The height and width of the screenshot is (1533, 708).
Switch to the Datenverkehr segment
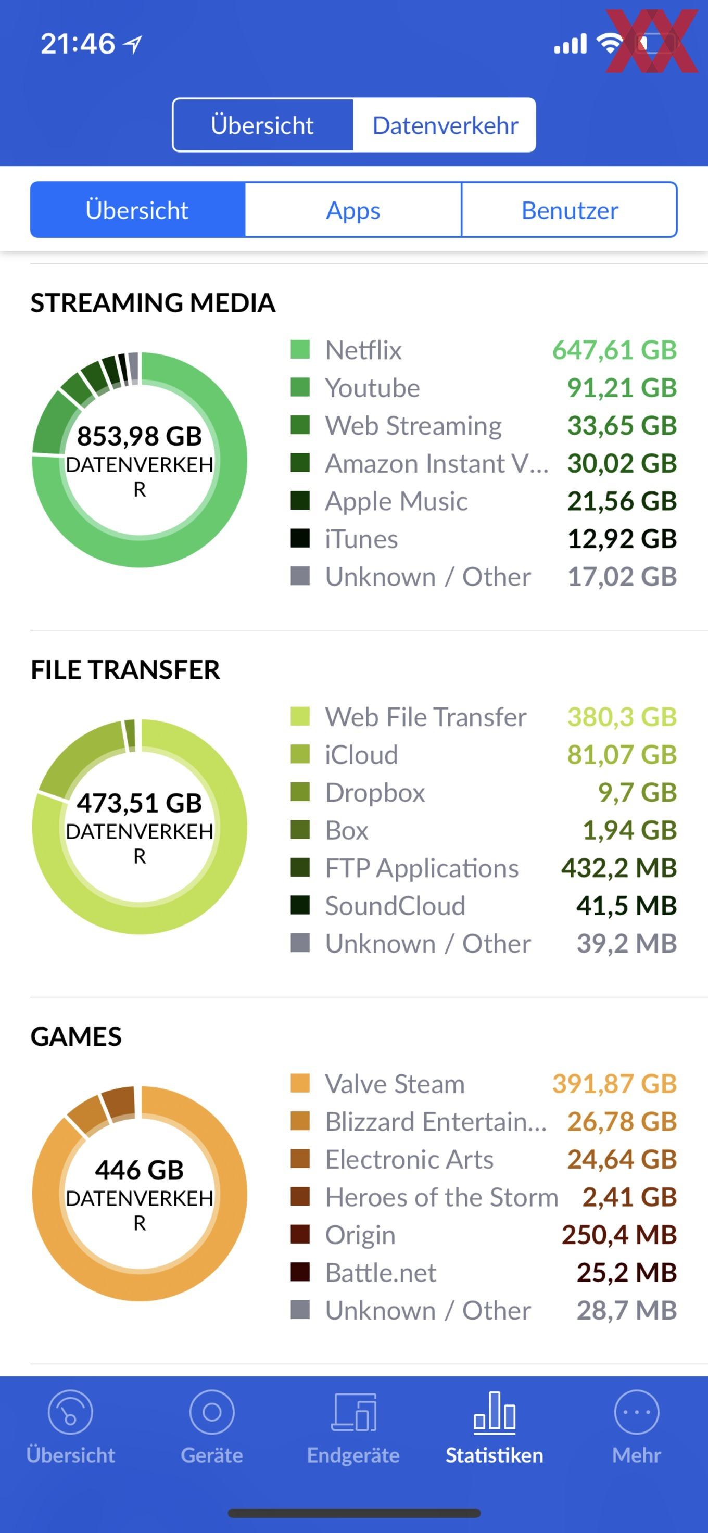coord(445,125)
